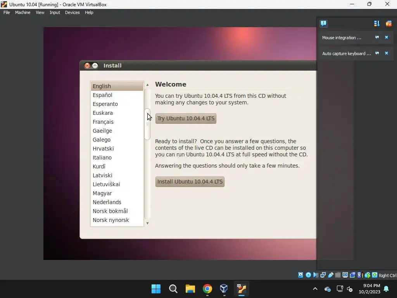Click the optical disc status icon
Viewport: 397px width, 298px height.
click(x=308, y=275)
